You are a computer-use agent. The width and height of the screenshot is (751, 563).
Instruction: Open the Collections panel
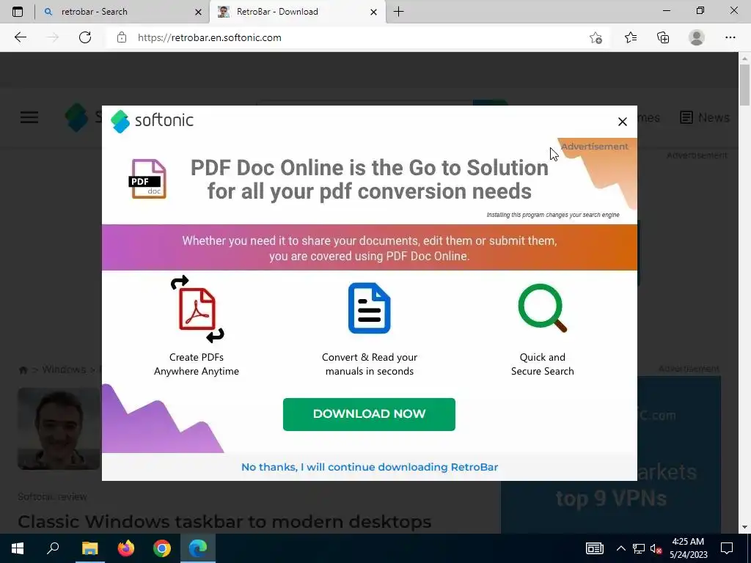click(x=663, y=37)
